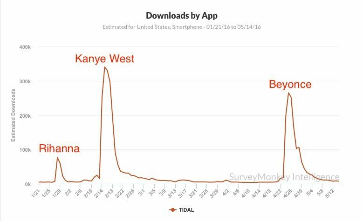
Task: Toggle the TIDAL legend series marker
Action: (x=173, y=210)
